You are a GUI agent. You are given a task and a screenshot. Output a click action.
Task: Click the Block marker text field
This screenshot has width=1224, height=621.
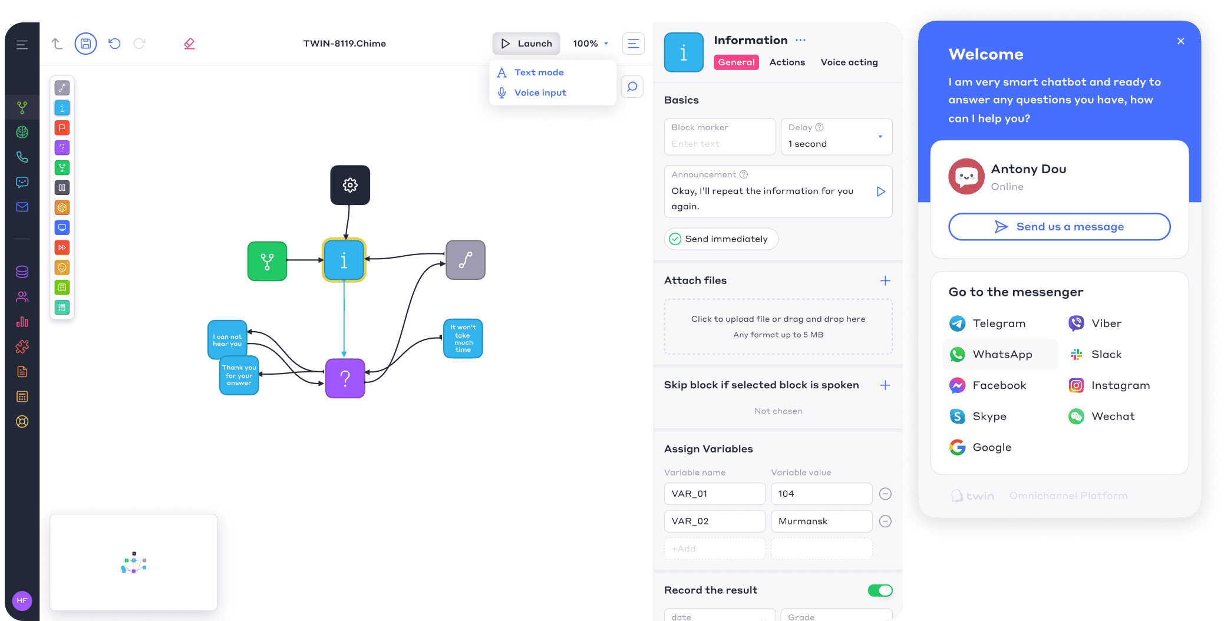point(719,144)
